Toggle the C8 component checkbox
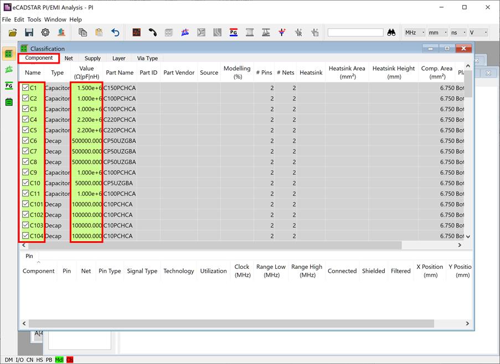 [x=25, y=162]
